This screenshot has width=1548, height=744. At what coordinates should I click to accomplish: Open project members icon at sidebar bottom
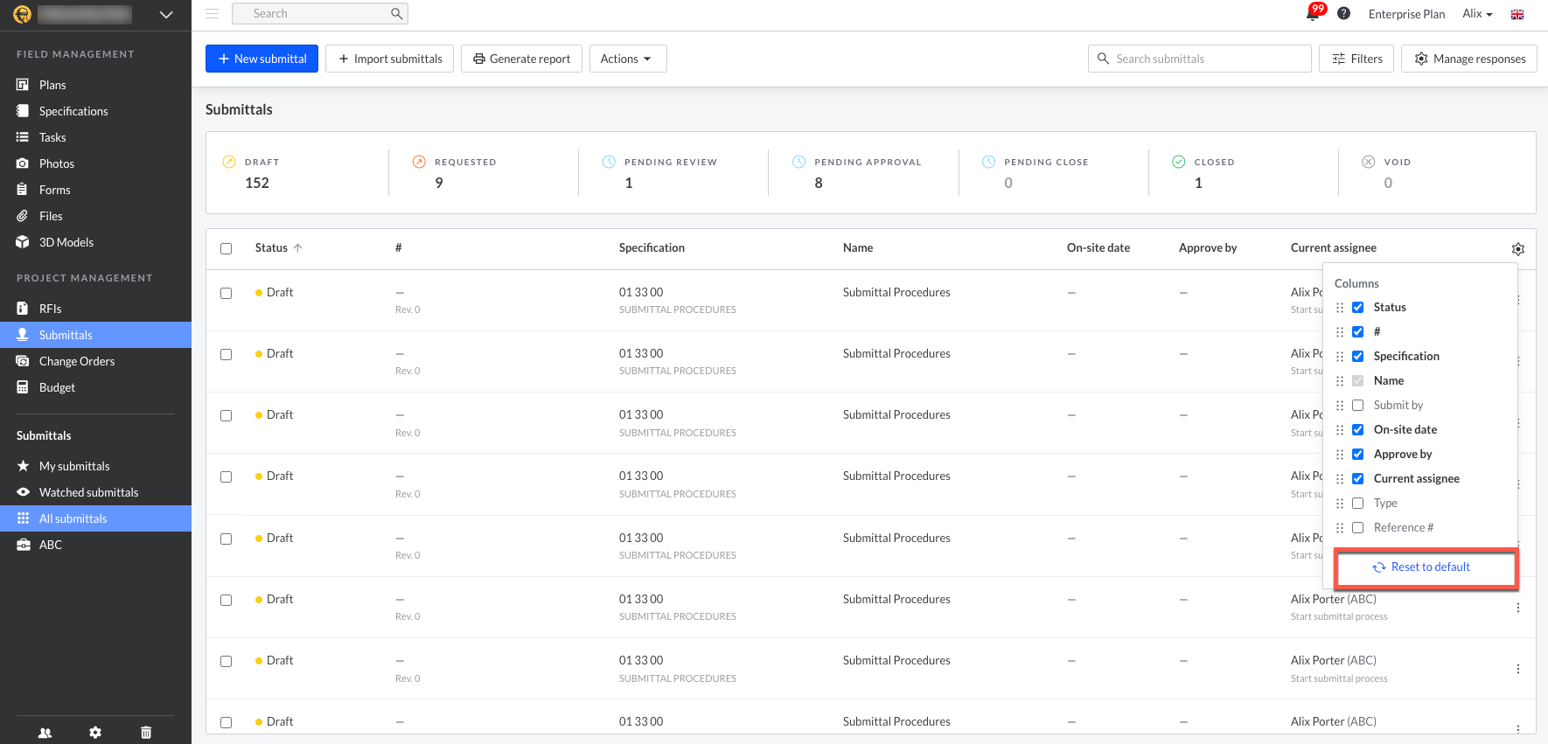tap(45, 733)
